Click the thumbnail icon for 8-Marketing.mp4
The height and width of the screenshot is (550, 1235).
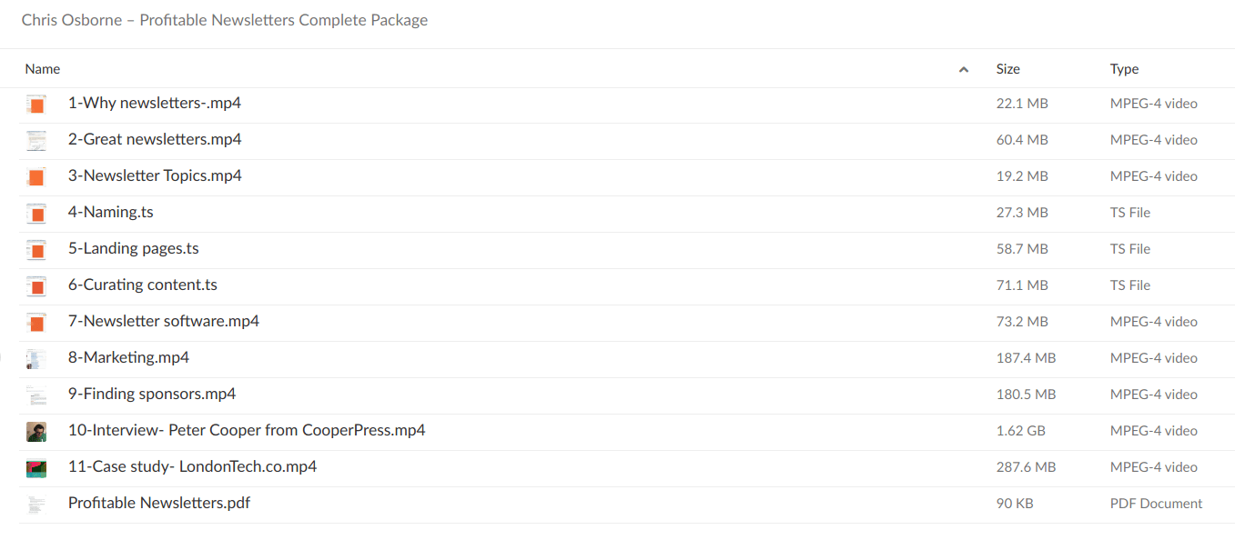35,358
